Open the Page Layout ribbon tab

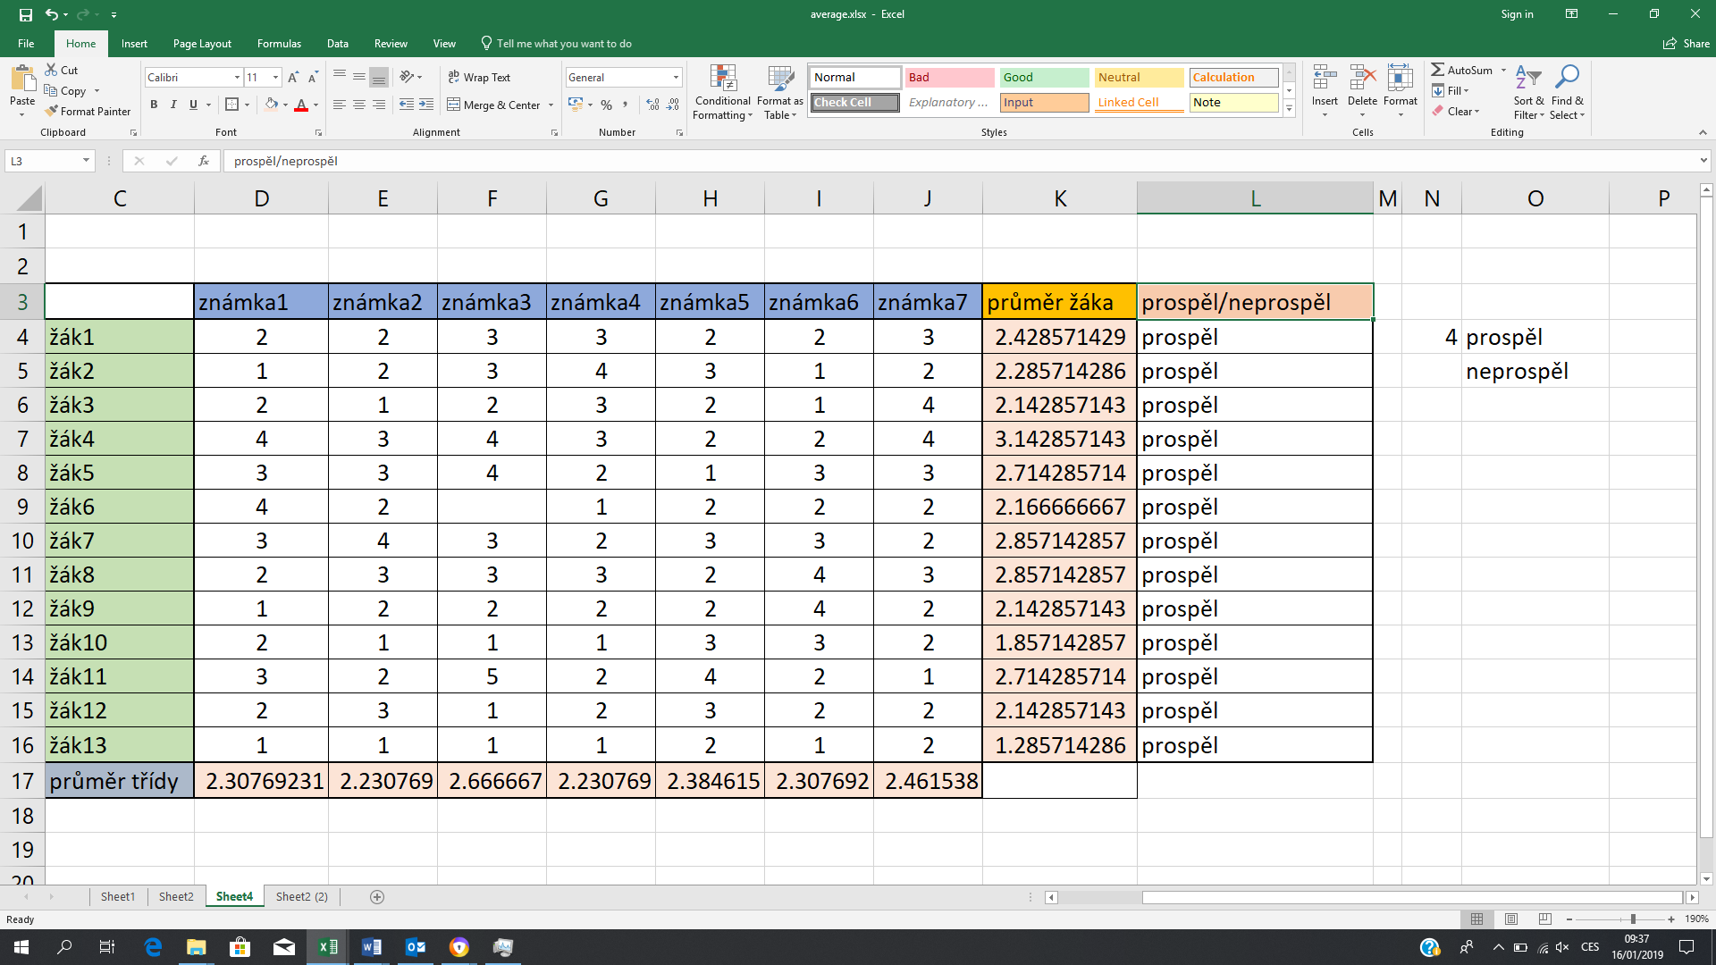click(202, 44)
